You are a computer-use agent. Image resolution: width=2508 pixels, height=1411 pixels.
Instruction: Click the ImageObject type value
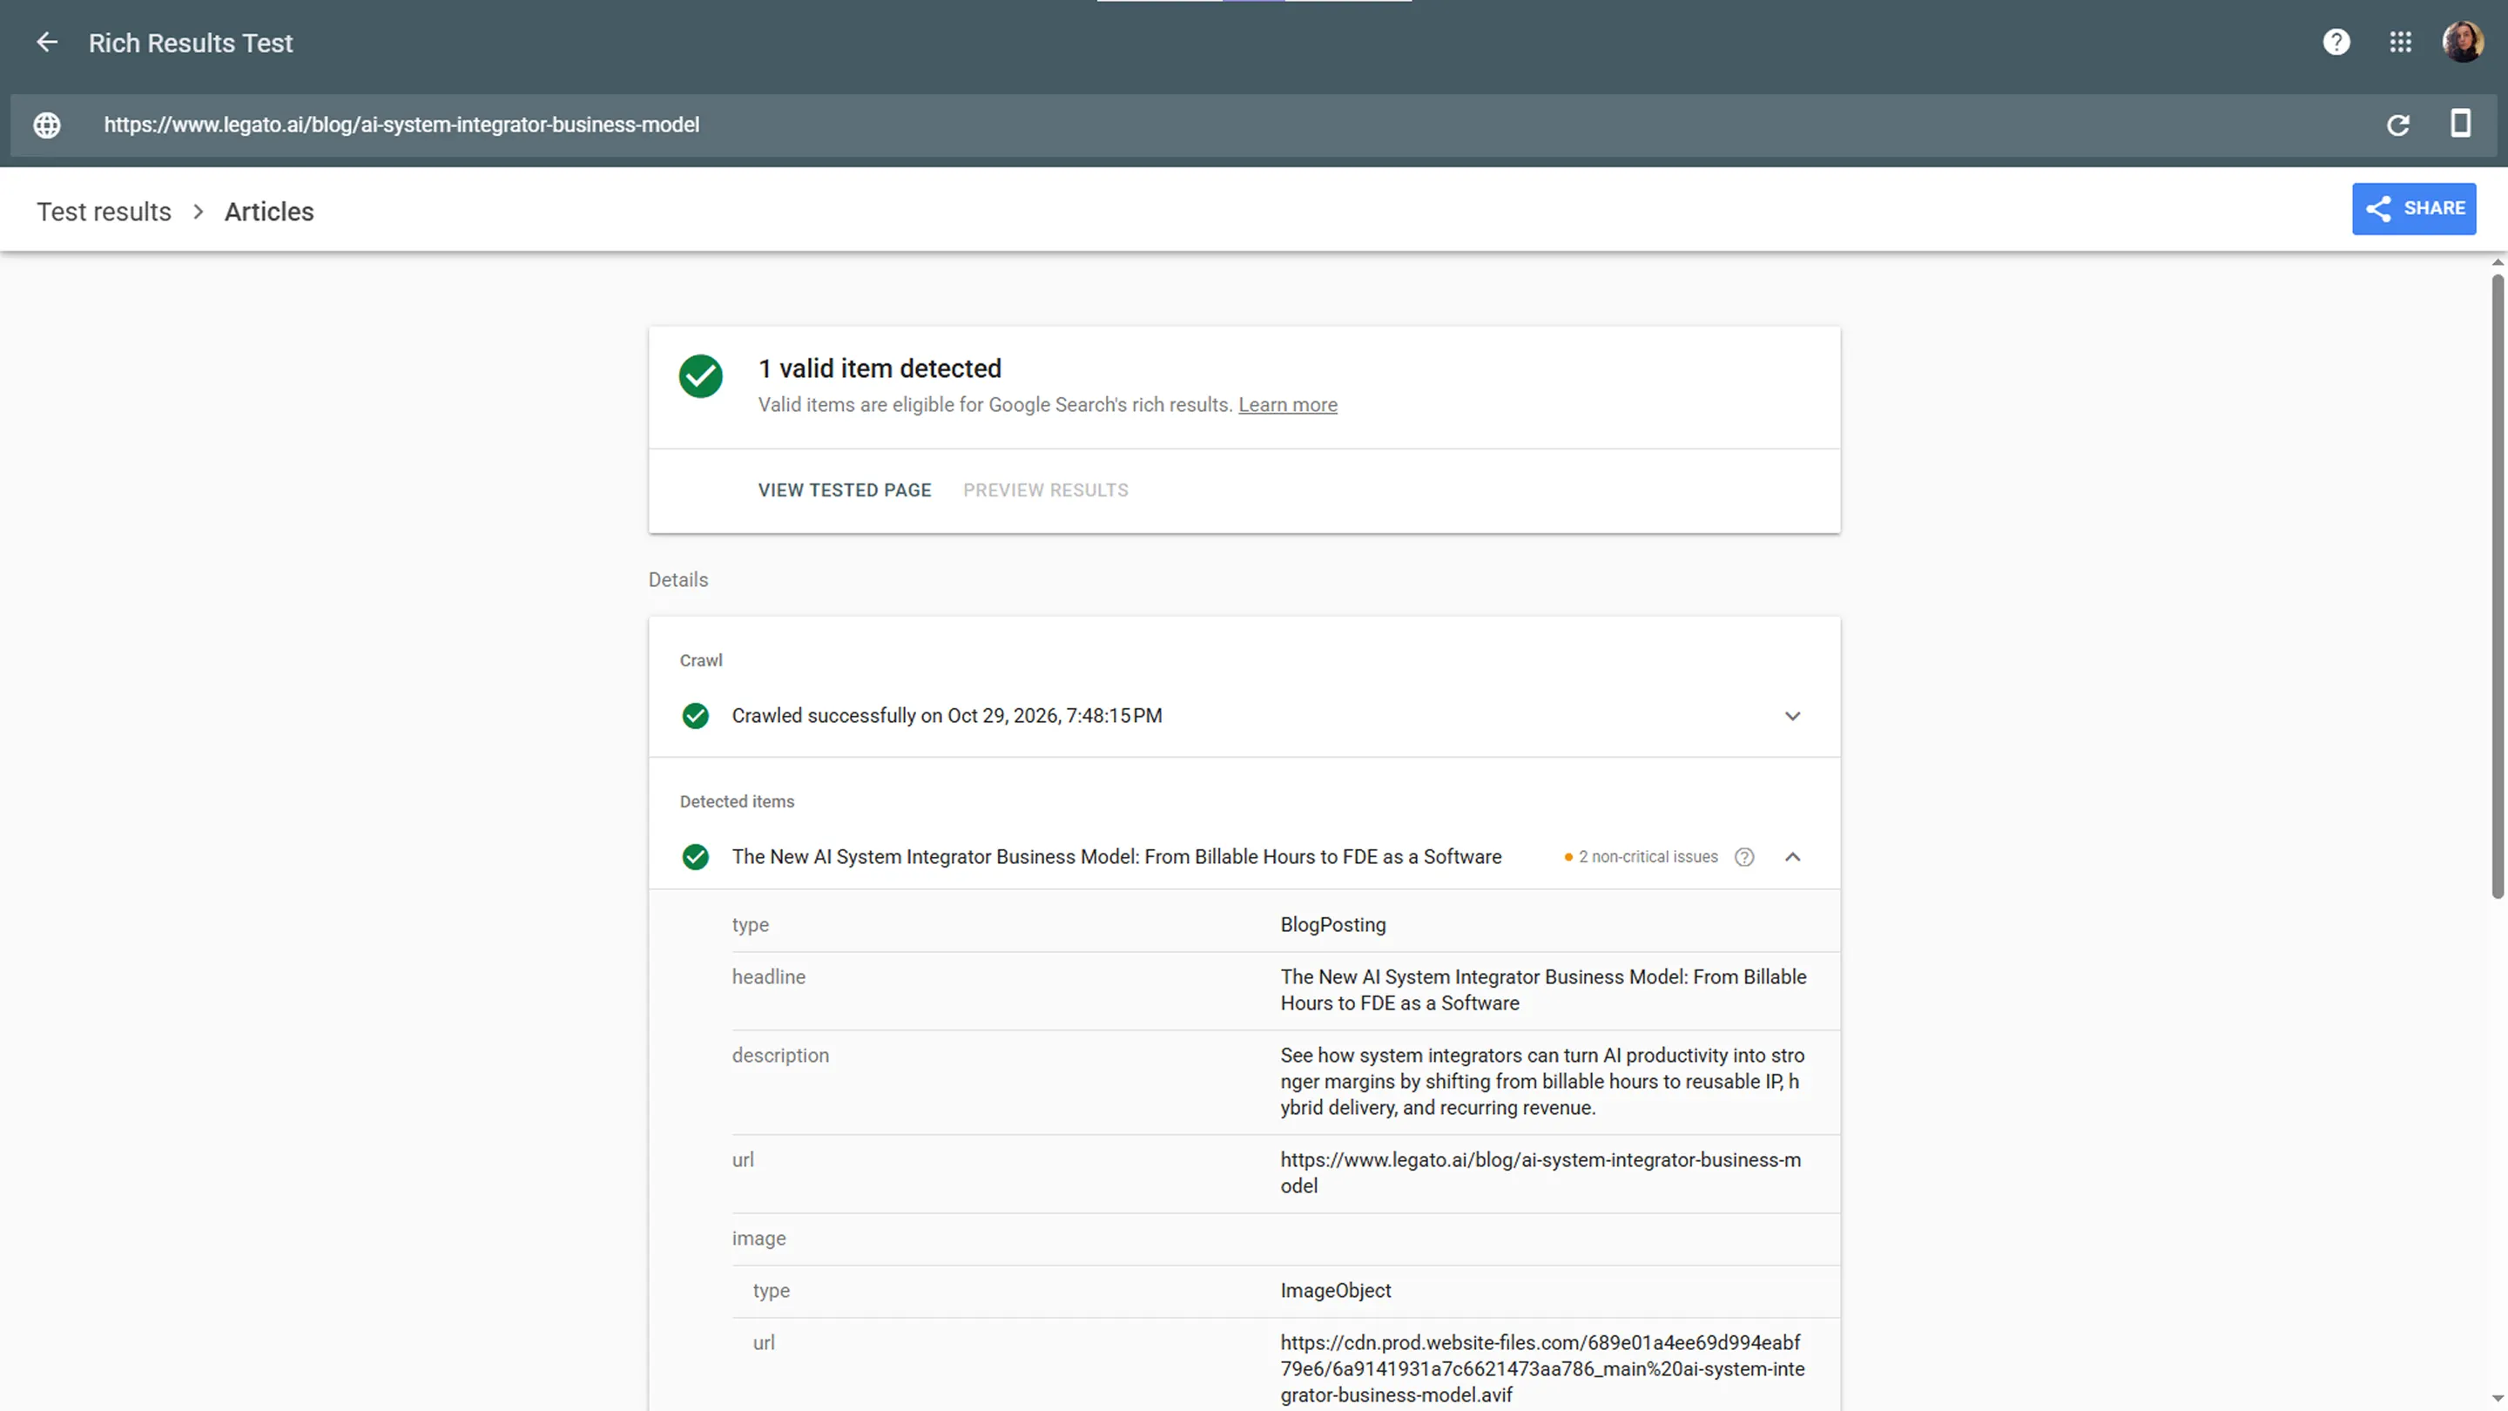click(1335, 1290)
